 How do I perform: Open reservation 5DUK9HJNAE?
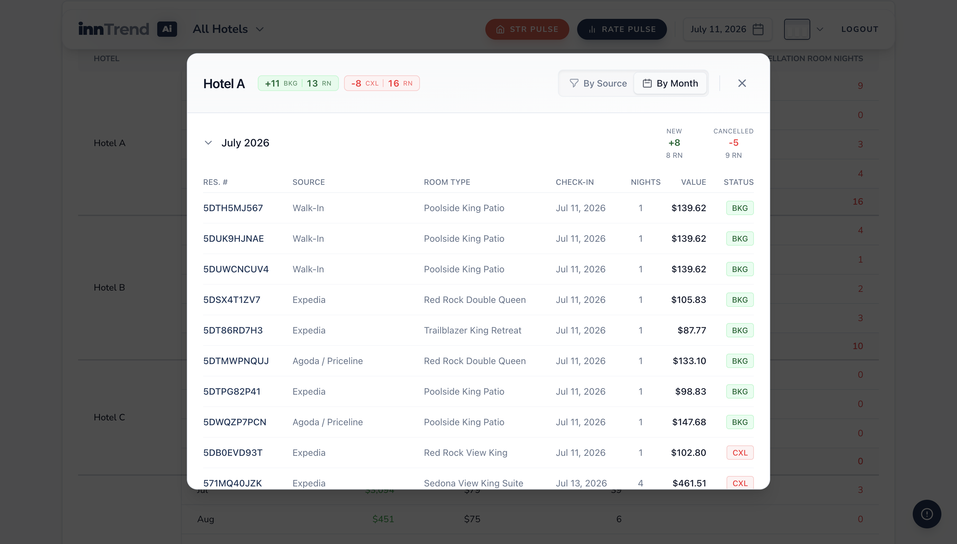233,239
